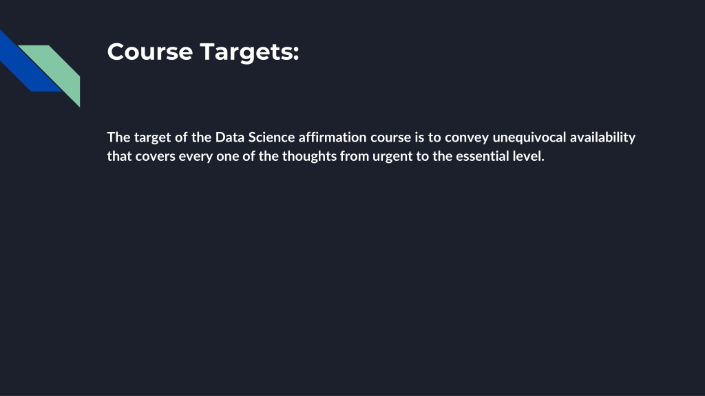Place cursor on "Data Science" in paragraph
The width and height of the screenshot is (705, 396).
[x=255, y=137]
